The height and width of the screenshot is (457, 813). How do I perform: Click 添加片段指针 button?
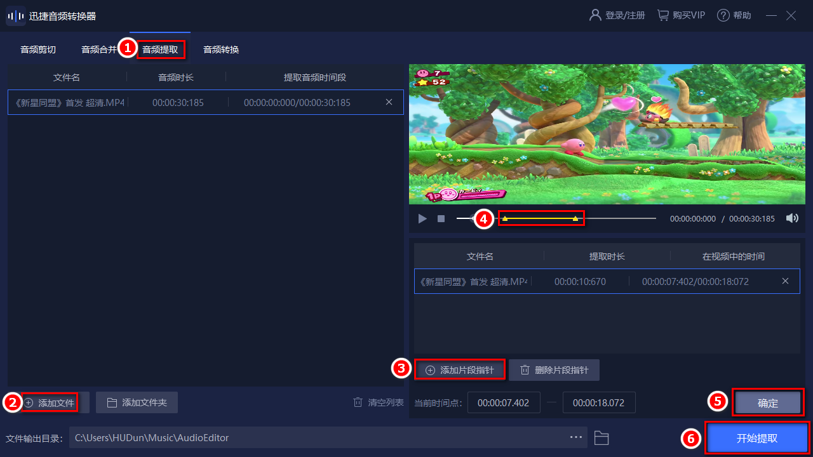[x=460, y=370]
